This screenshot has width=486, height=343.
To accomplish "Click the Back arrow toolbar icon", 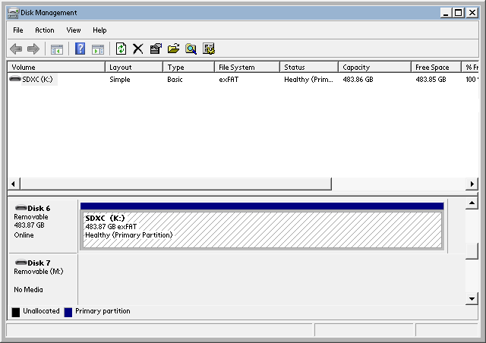I will 16,49.
